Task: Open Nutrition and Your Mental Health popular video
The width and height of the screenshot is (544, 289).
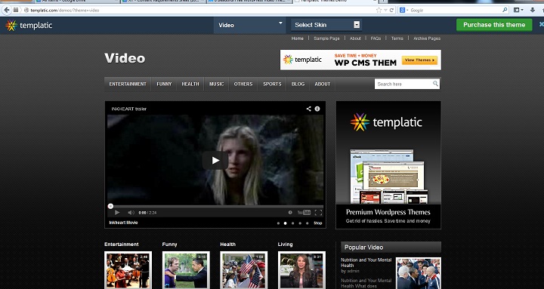Action: coord(366,263)
